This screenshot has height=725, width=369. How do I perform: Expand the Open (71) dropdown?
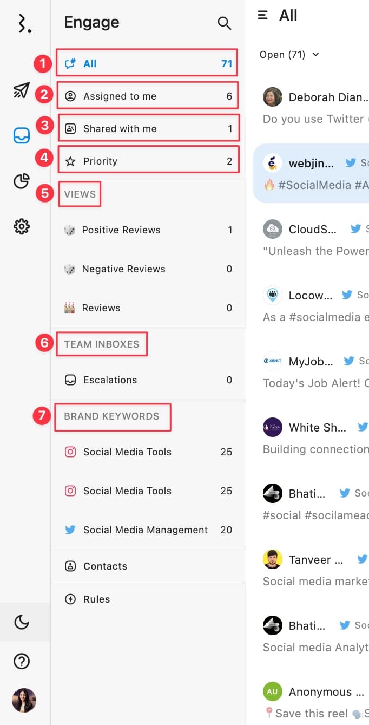point(289,55)
